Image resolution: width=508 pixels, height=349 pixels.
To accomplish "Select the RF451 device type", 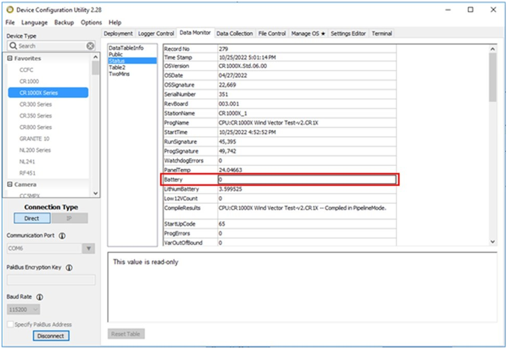I will [x=27, y=173].
